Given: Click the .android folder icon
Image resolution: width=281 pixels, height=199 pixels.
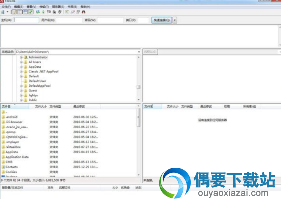Looking at the screenshot, I should [x=3, y=117].
